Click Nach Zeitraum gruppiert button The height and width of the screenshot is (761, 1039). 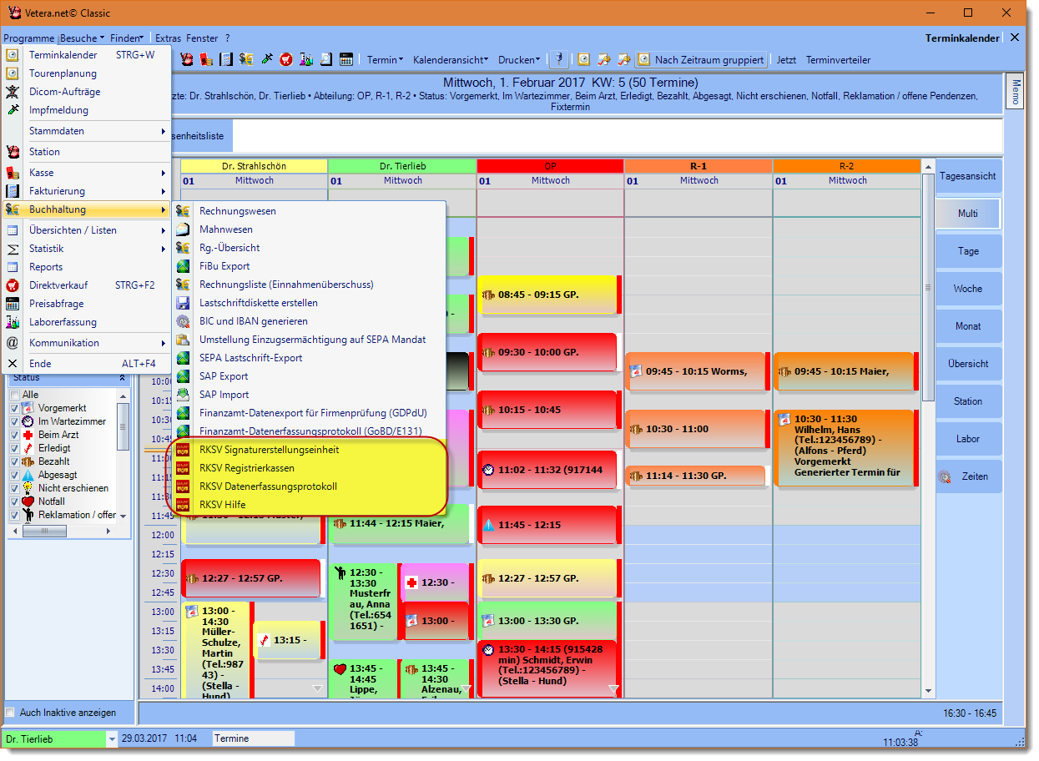coord(701,60)
